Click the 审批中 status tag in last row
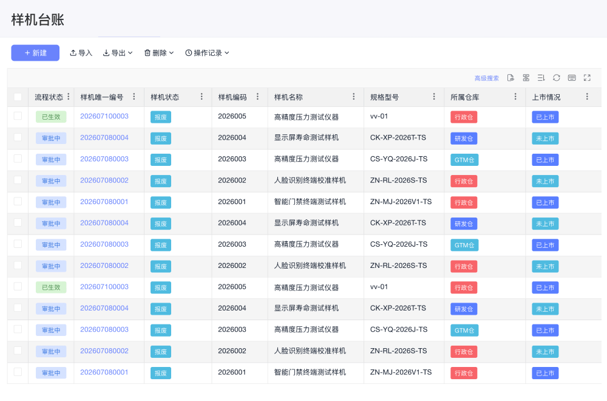This screenshot has height=401, width=607. click(51, 372)
